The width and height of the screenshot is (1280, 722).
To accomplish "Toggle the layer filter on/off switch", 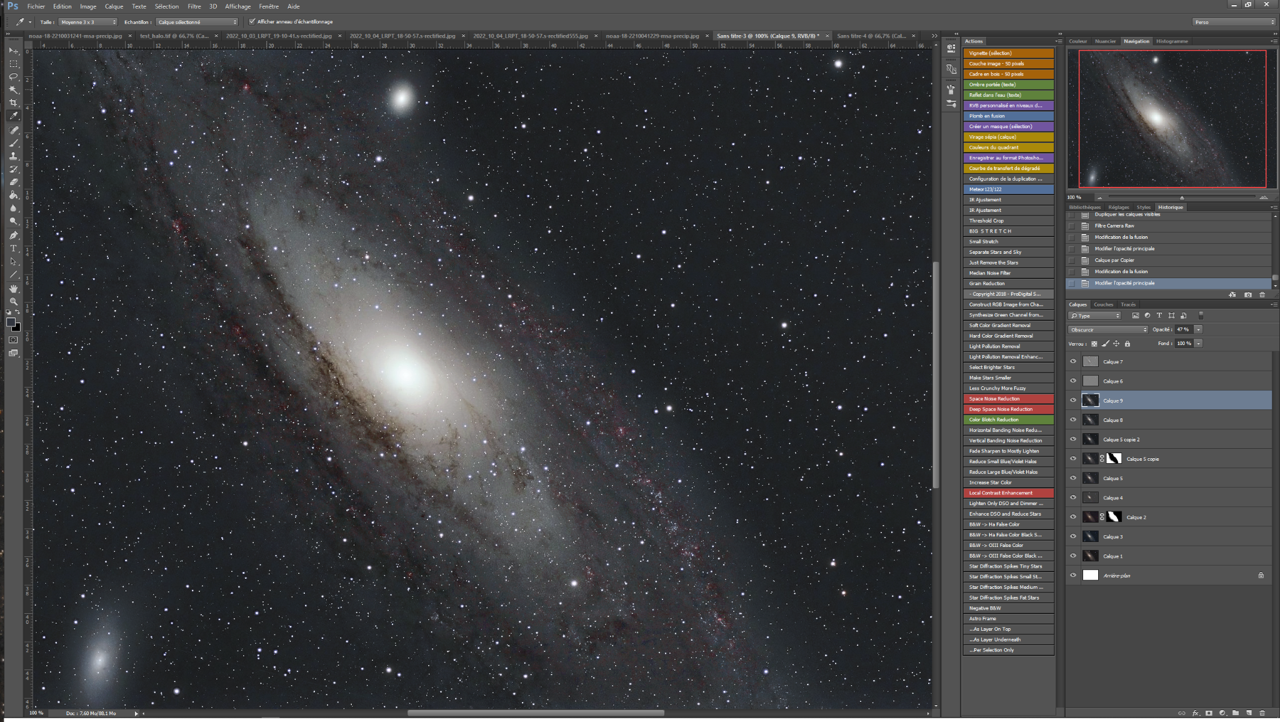I will (x=1201, y=316).
